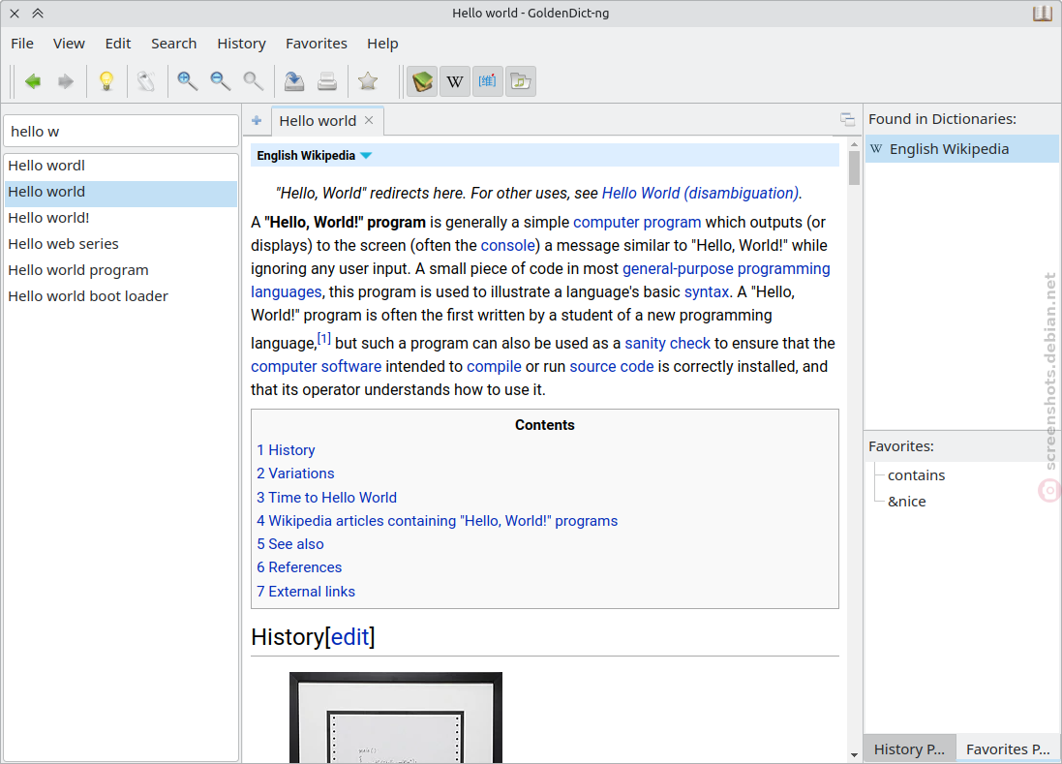This screenshot has height=764, width=1062.
Task: Select the Hello wordl suggestion
Action: (x=121, y=166)
